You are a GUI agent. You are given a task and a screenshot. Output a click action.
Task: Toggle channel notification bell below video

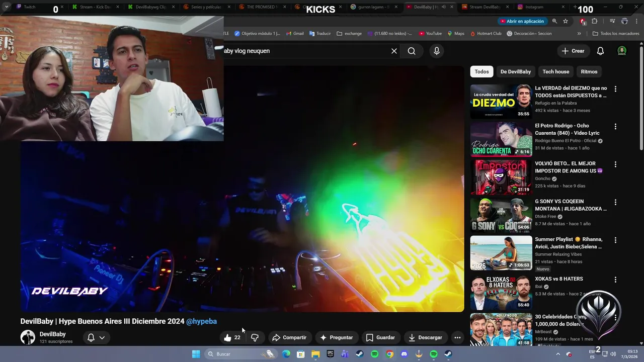(x=91, y=337)
